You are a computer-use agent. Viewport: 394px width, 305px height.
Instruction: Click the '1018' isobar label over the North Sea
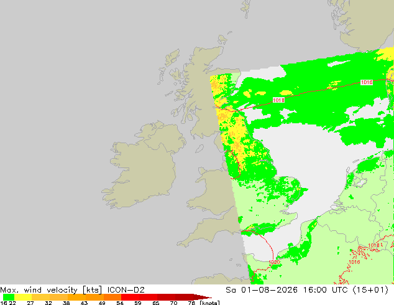(x=278, y=100)
